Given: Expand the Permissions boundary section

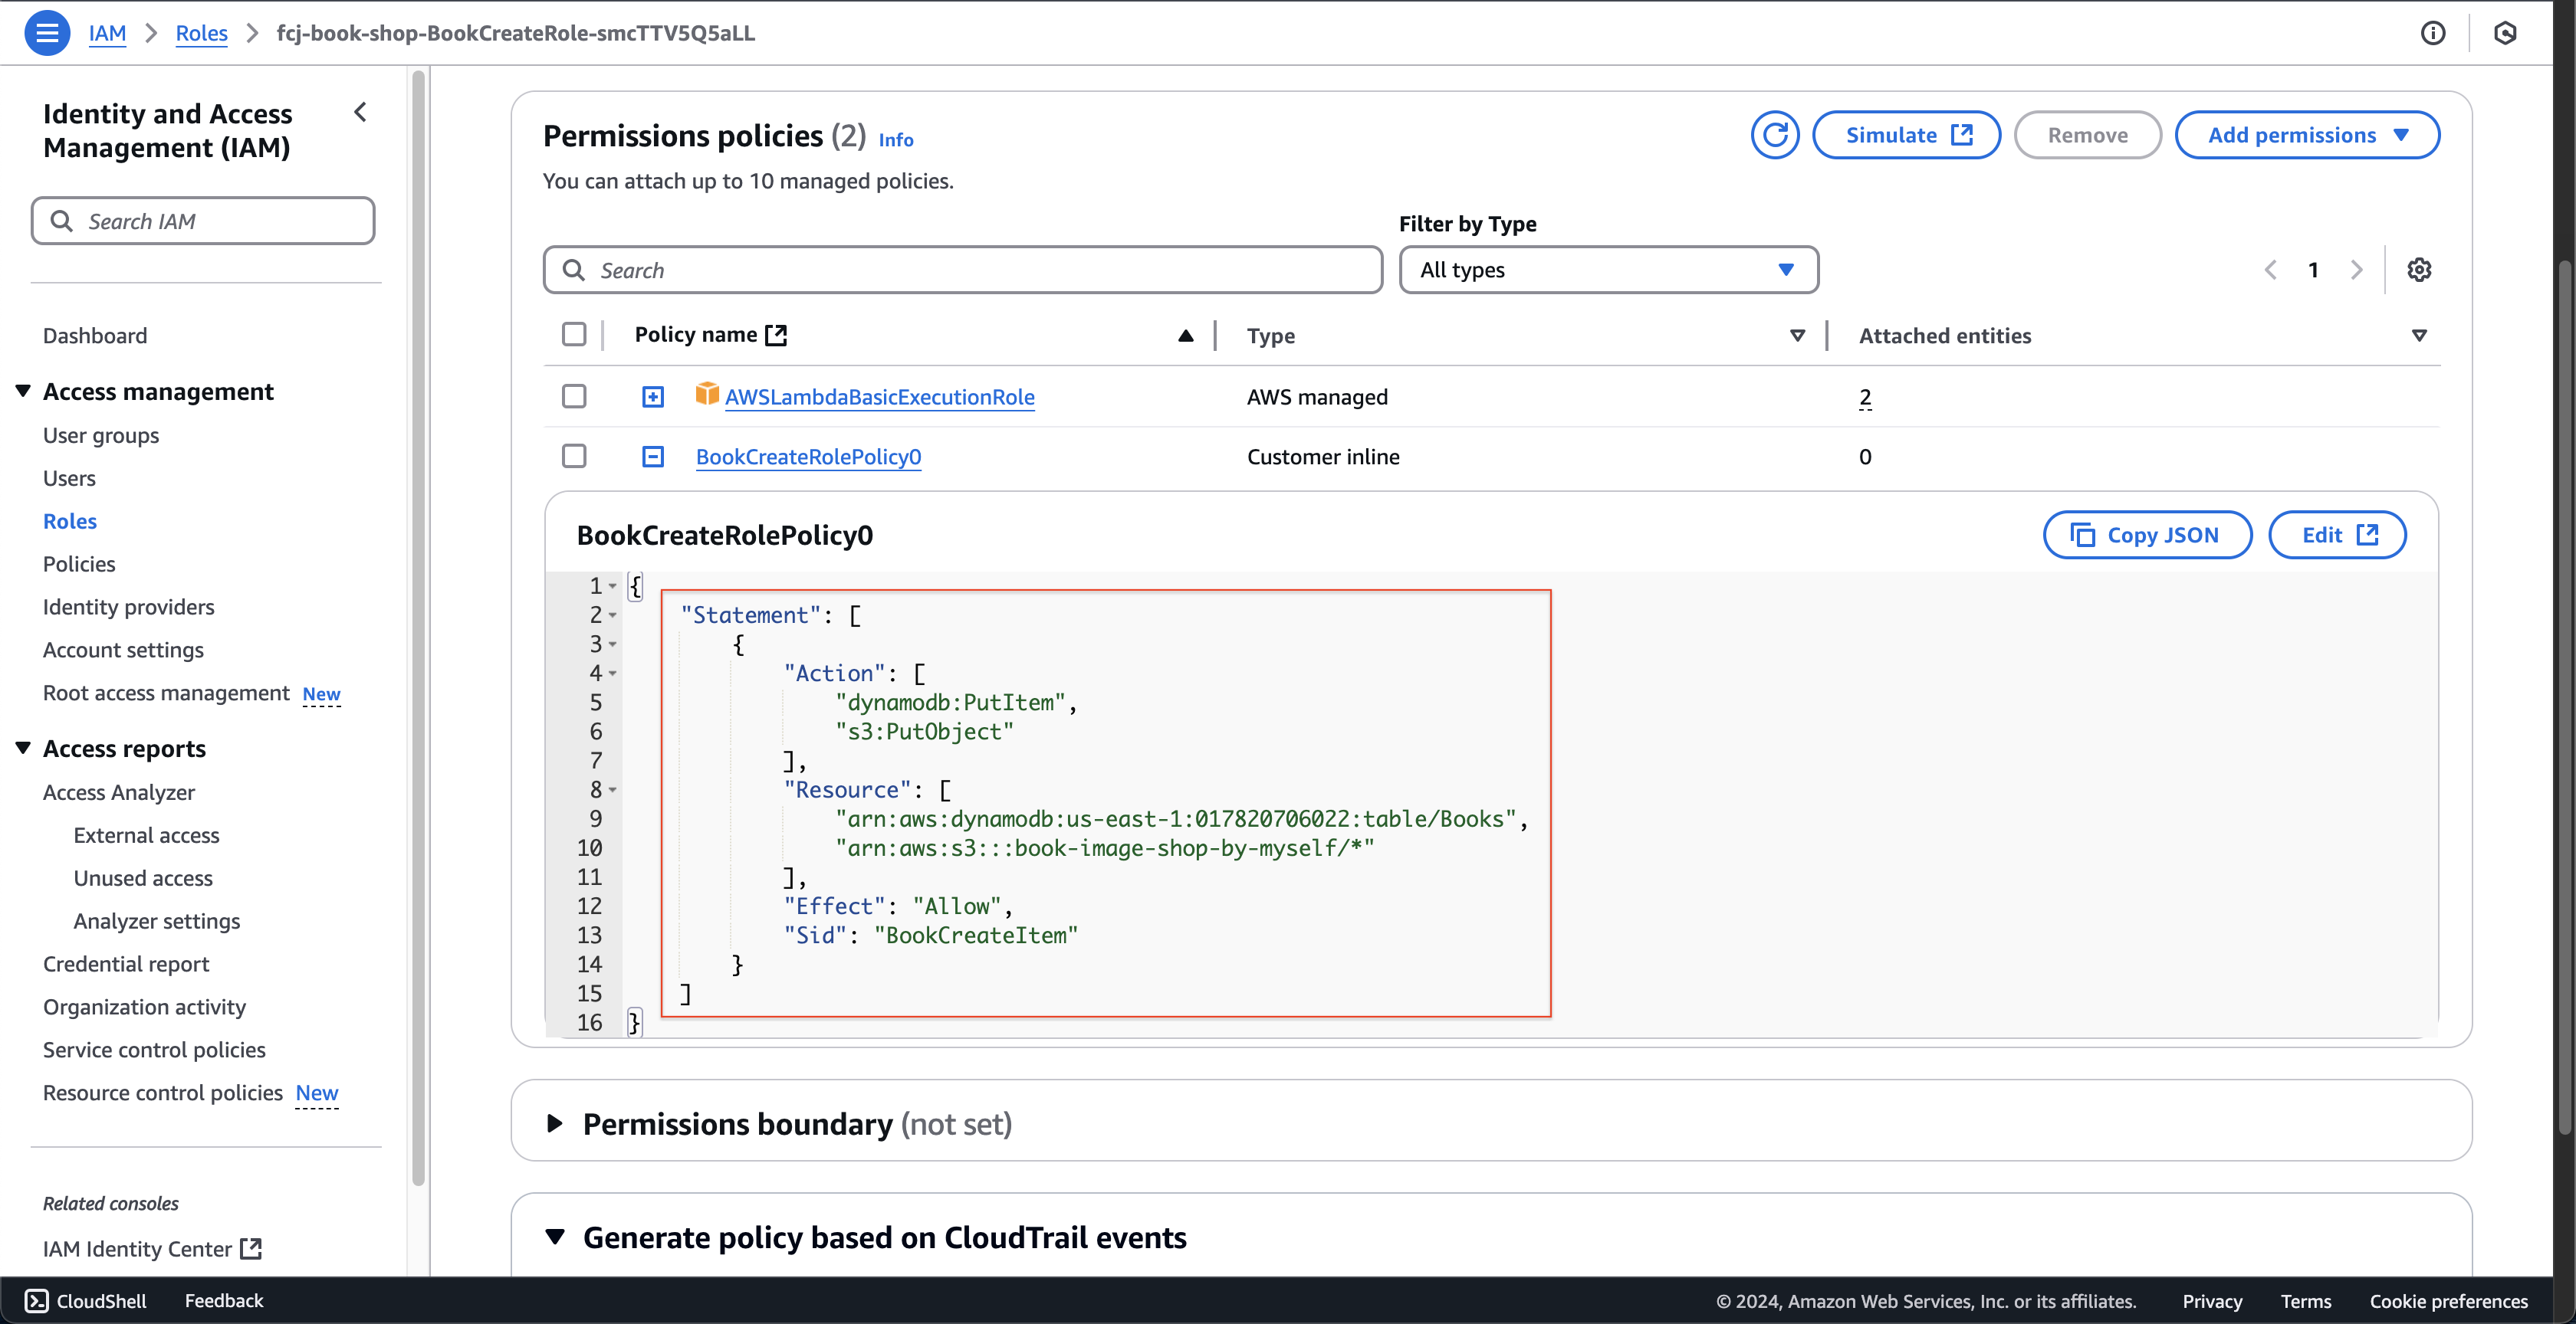Looking at the screenshot, I should point(555,1124).
